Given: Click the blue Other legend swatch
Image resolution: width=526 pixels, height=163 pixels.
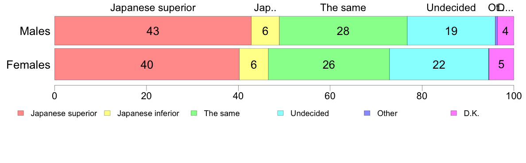Looking at the screenshot, I should pos(367,113).
